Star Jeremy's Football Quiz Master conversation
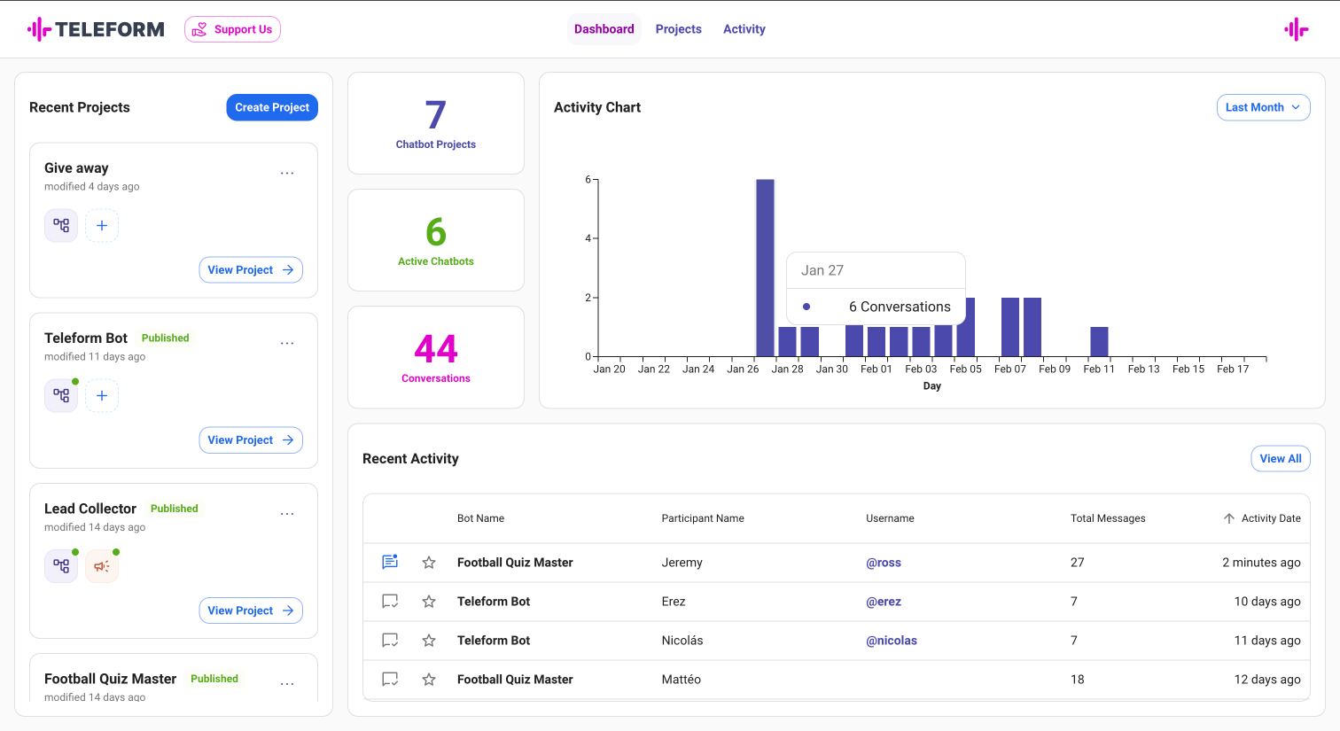1340x731 pixels. point(429,562)
